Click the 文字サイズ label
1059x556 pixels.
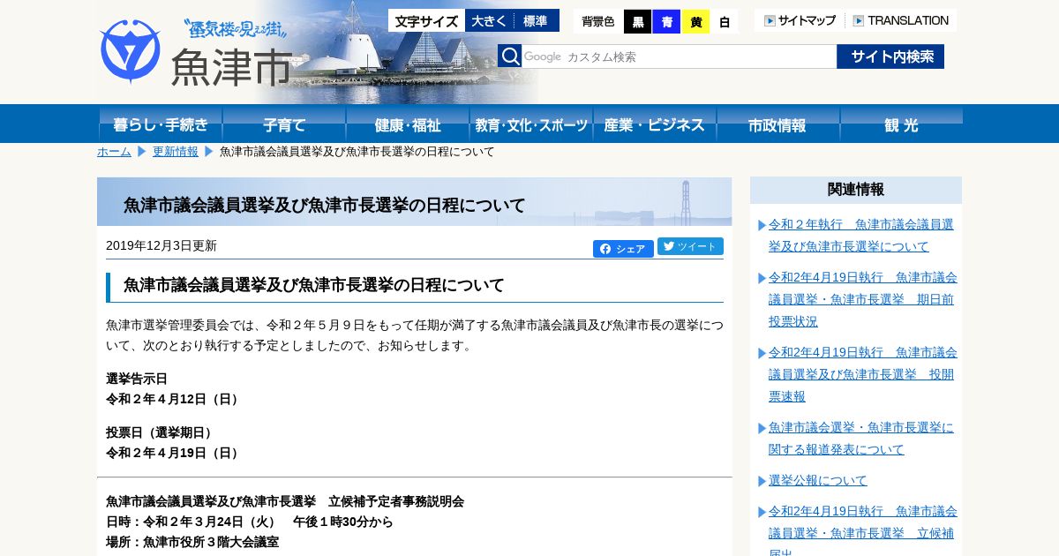click(426, 20)
